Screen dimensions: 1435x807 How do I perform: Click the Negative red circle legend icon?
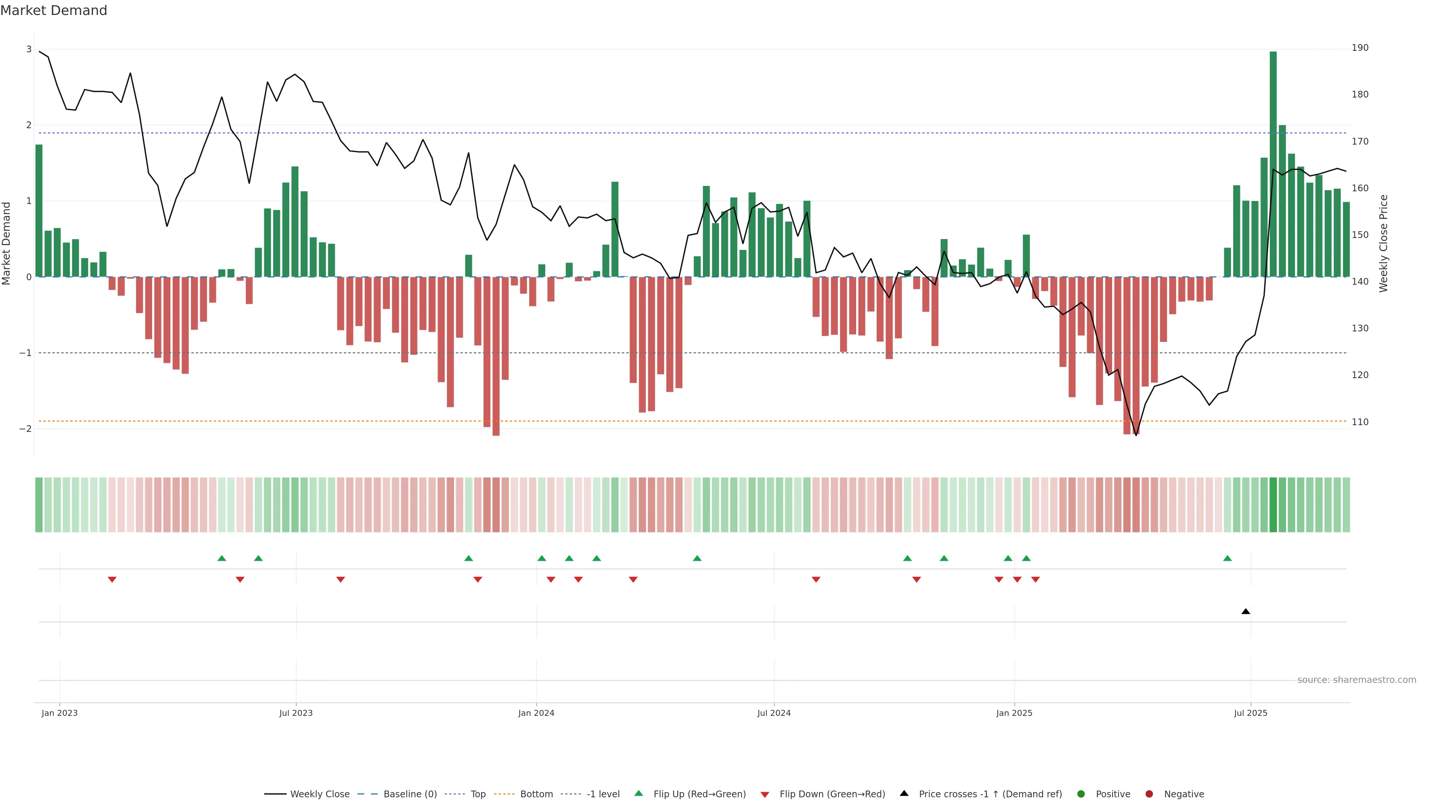[x=1149, y=794]
